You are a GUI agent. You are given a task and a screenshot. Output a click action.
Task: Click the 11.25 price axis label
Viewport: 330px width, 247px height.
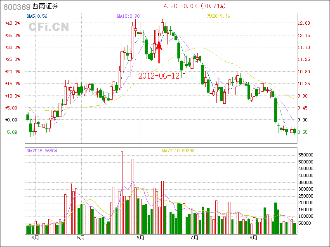(304, 59)
